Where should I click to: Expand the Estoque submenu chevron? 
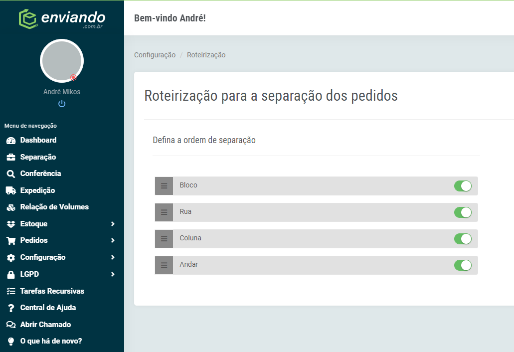113,224
